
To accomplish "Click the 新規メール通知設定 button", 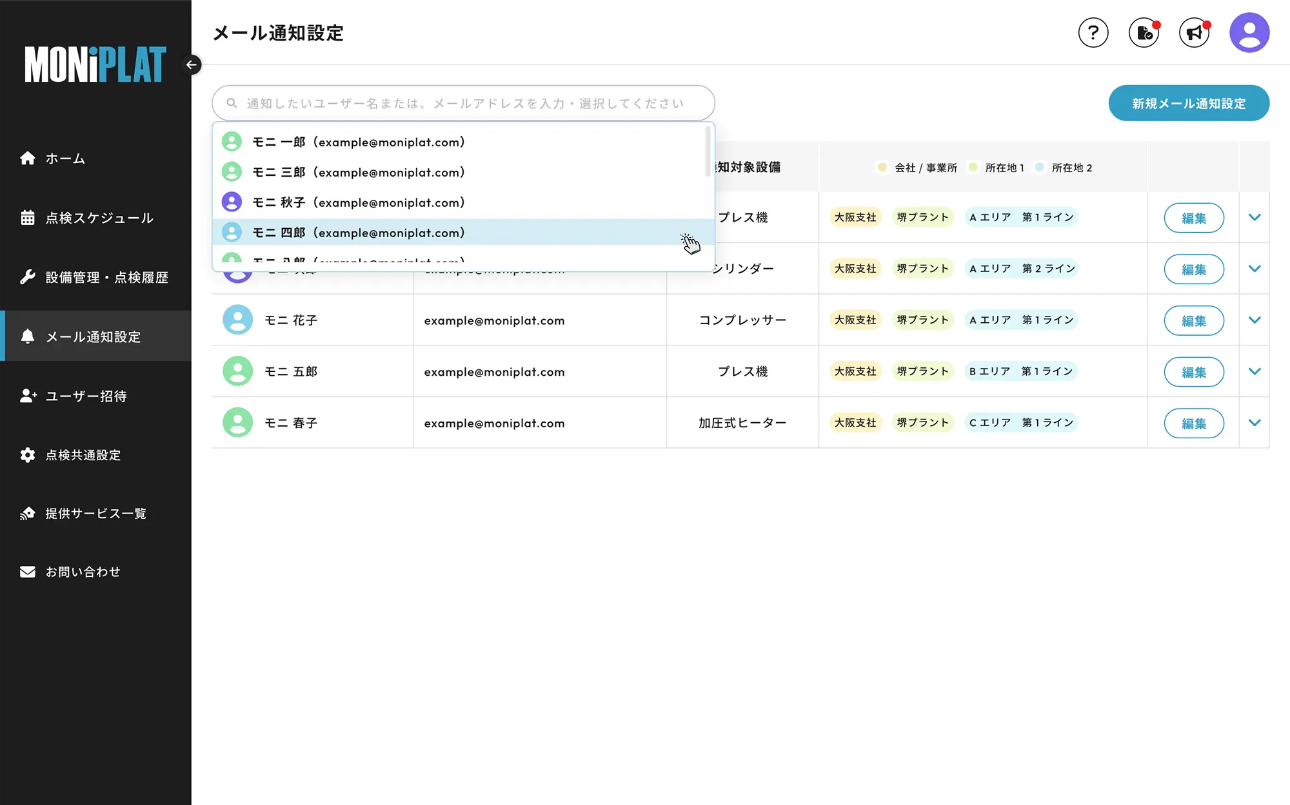I will coord(1189,103).
